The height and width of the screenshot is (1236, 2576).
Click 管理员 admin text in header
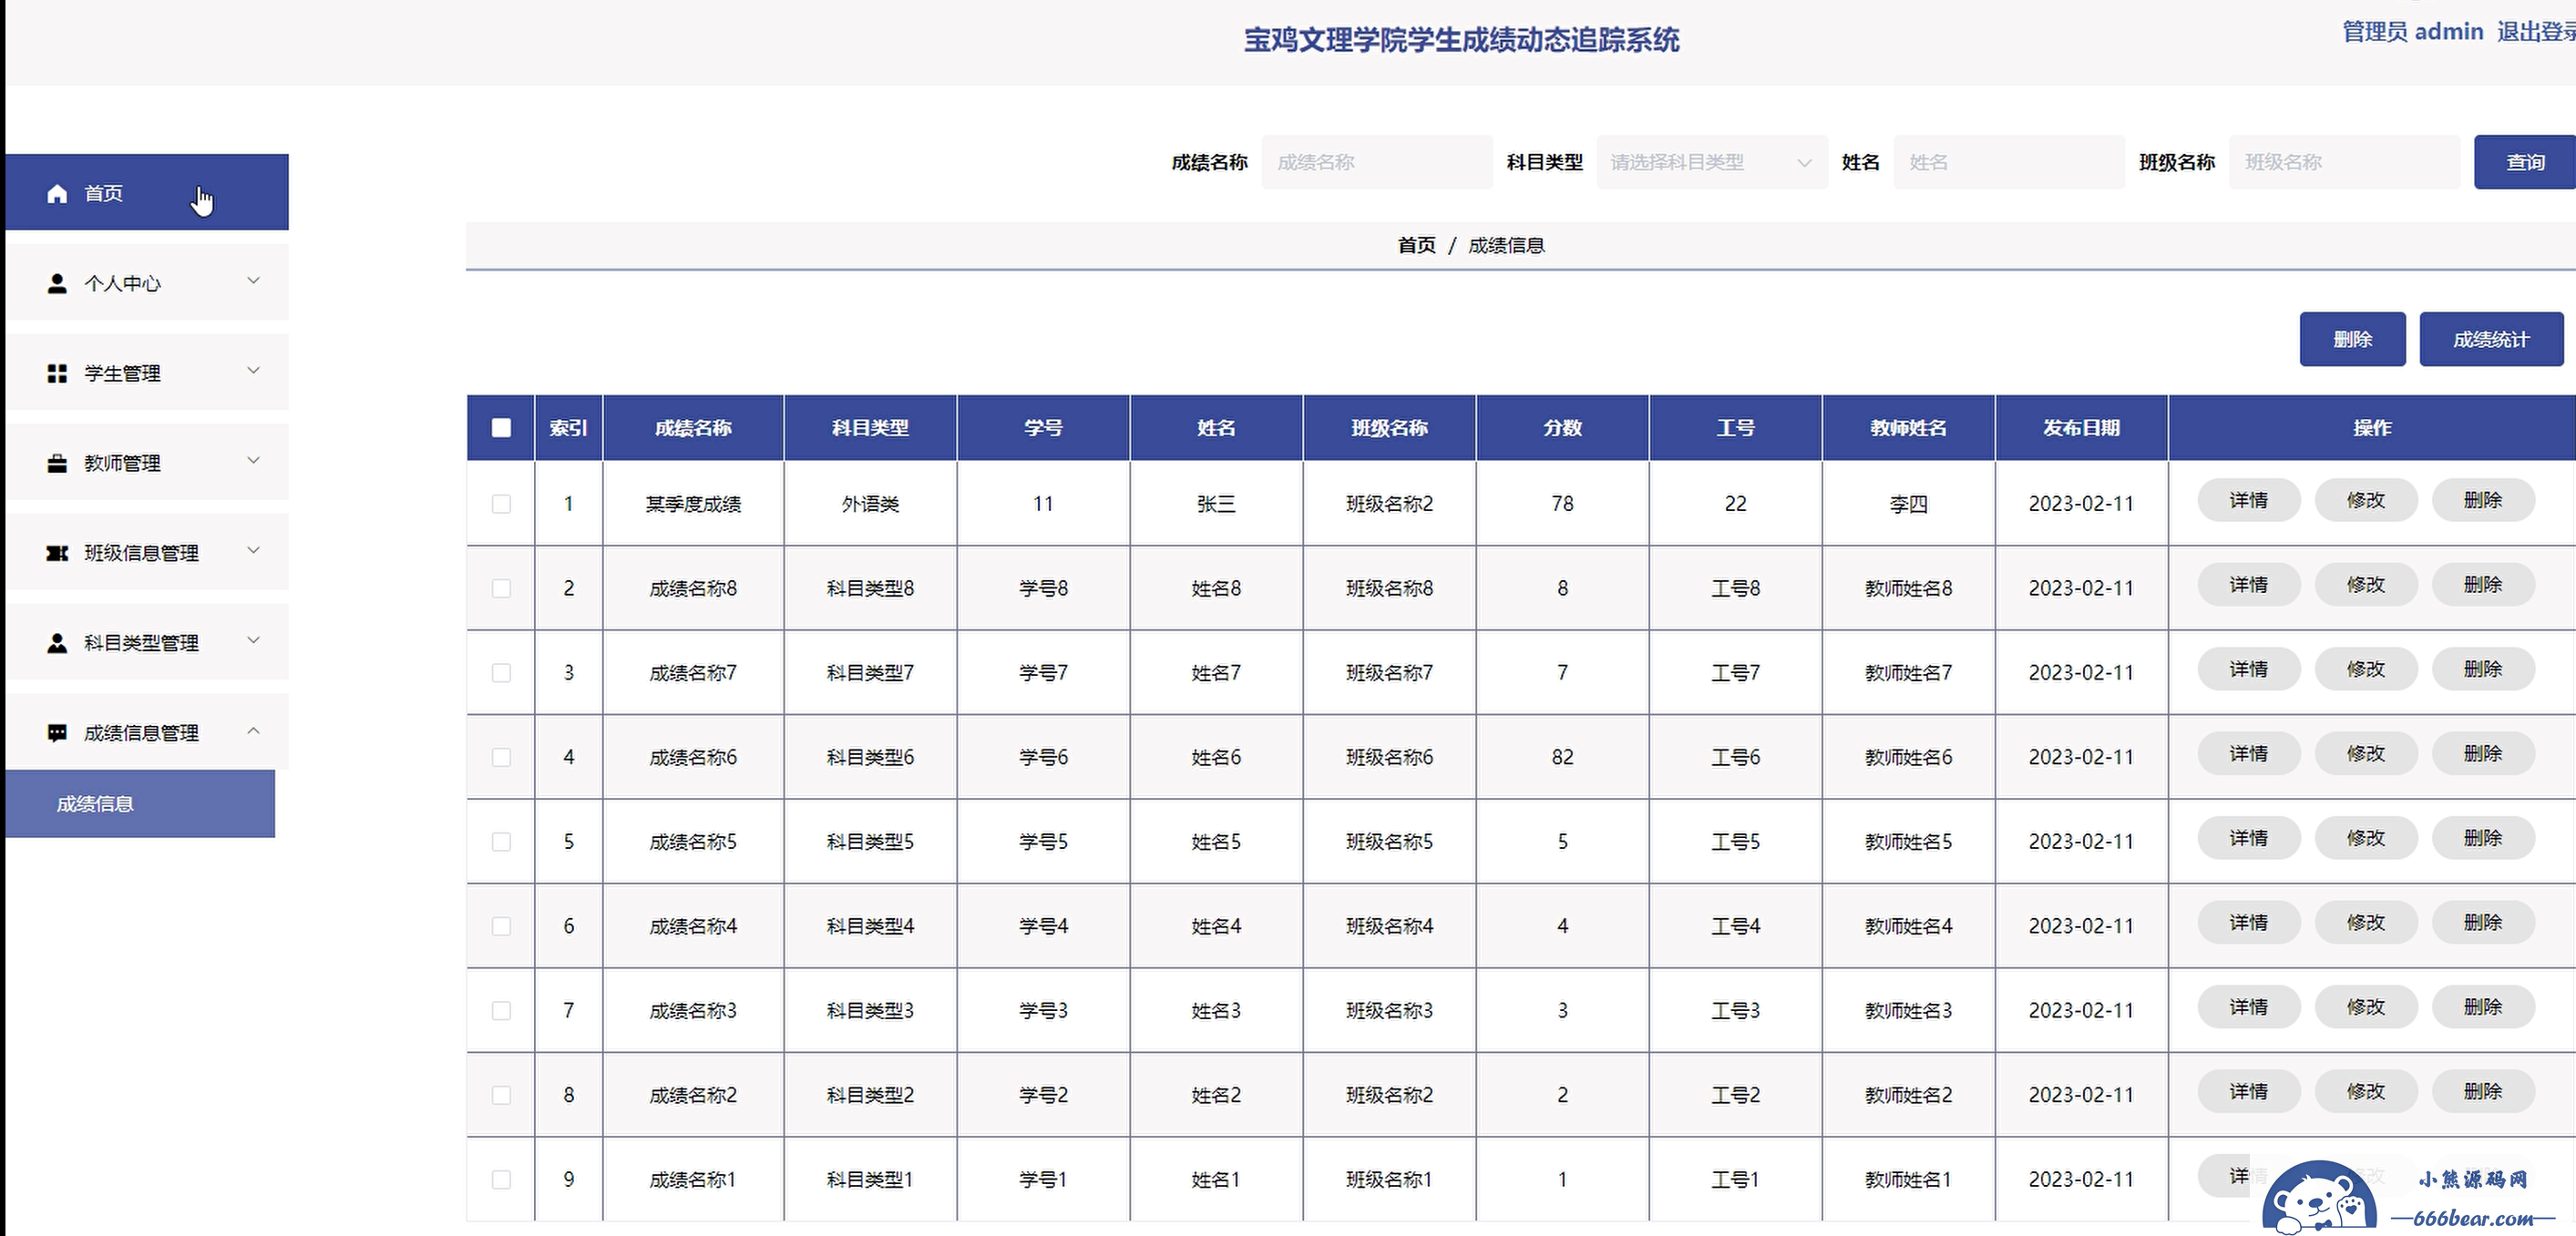(x=2412, y=32)
